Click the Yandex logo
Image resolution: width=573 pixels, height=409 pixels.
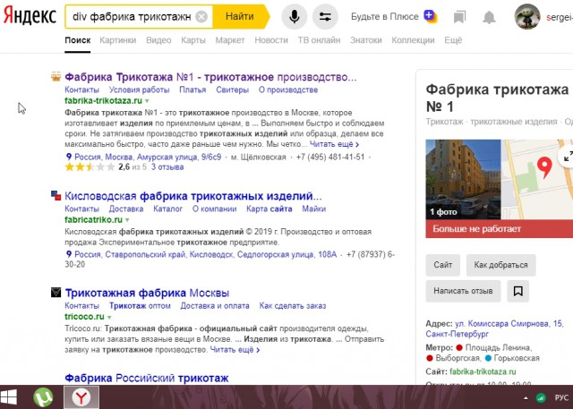point(30,16)
